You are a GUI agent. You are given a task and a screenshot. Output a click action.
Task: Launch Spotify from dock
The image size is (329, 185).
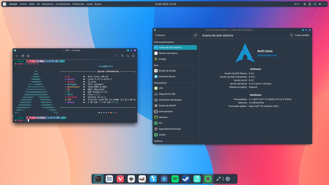click(x=175, y=179)
